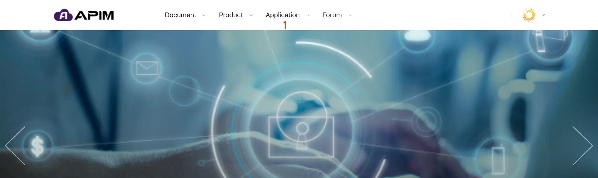Open the user avatar icon
598x178 pixels.
[x=529, y=15]
